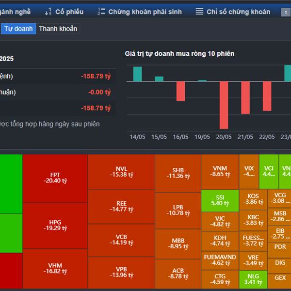This screenshot has height=291, width=291.
Task: Click the MSB -2.86 tile
Action: click(280, 217)
